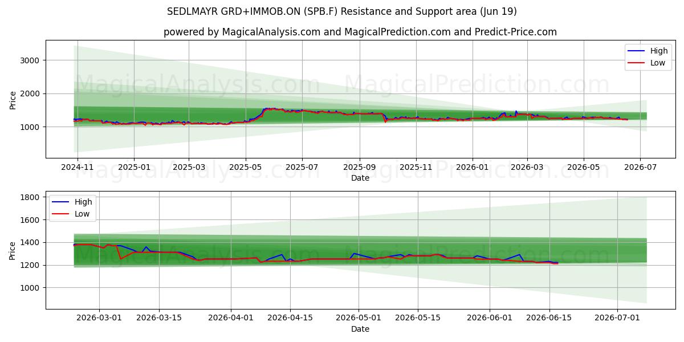Click the '2026-07' date tick on top chart

click(640, 166)
